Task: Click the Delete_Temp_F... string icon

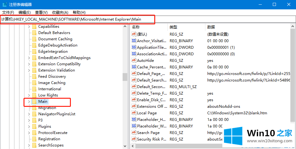Action: [134, 93]
